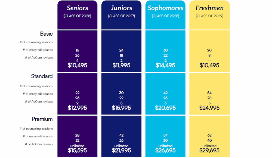Select the Juniors Class of 2027 column header
The image size is (272, 158).
(x=121, y=11)
